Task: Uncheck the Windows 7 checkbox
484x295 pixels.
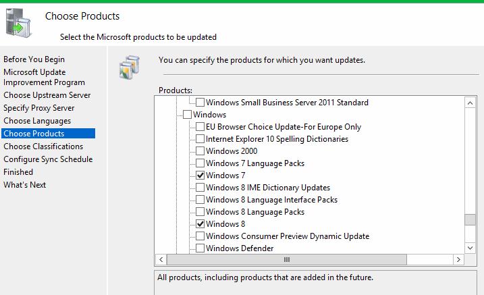Action: [x=200, y=176]
